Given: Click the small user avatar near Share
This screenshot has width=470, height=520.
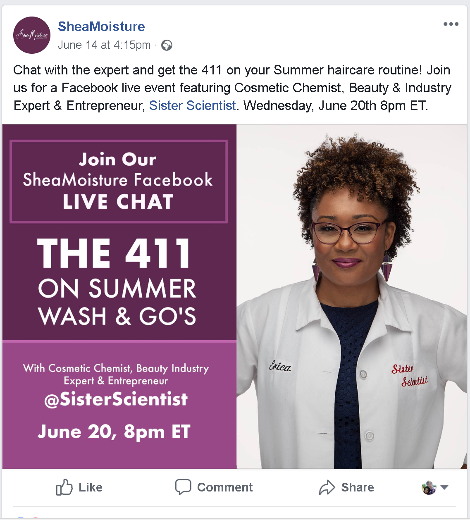Looking at the screenshot, I should pos(429,487).
